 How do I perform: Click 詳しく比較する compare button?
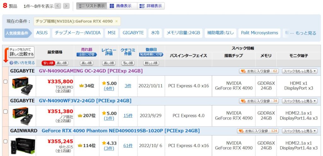pos(21,52)
